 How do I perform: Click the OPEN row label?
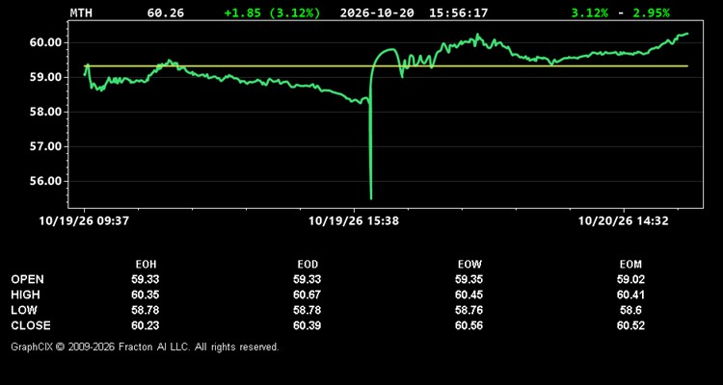(28, 279)
